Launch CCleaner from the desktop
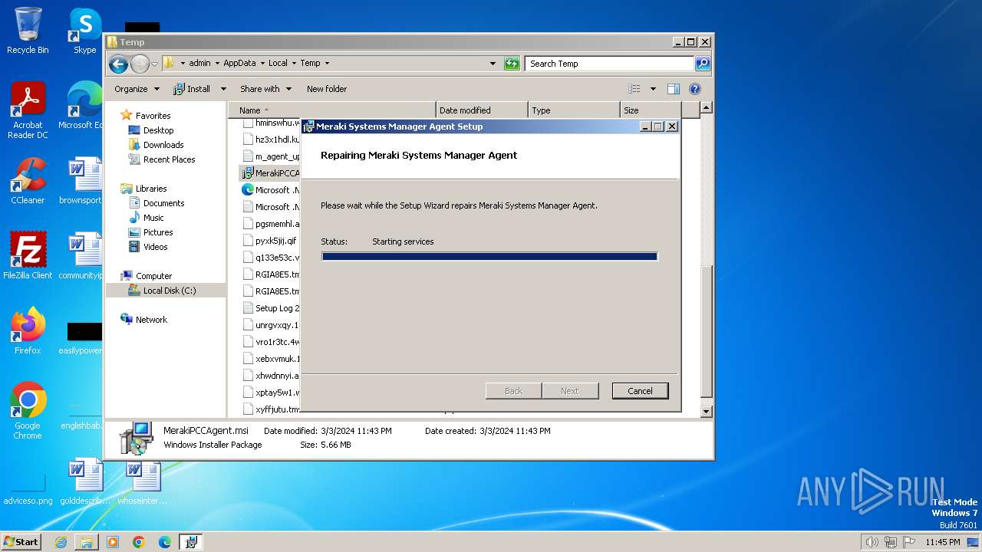This screenshot has height=552, width=982. [x=28, y=181]
